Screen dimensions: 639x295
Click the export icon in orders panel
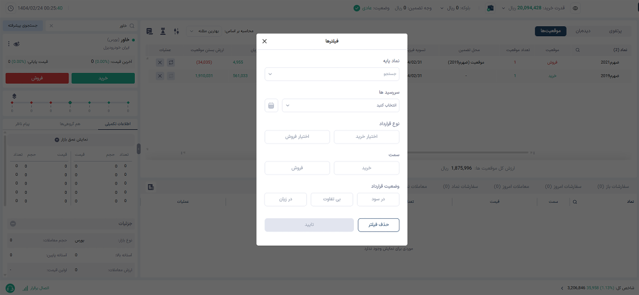tap(151, 187)
